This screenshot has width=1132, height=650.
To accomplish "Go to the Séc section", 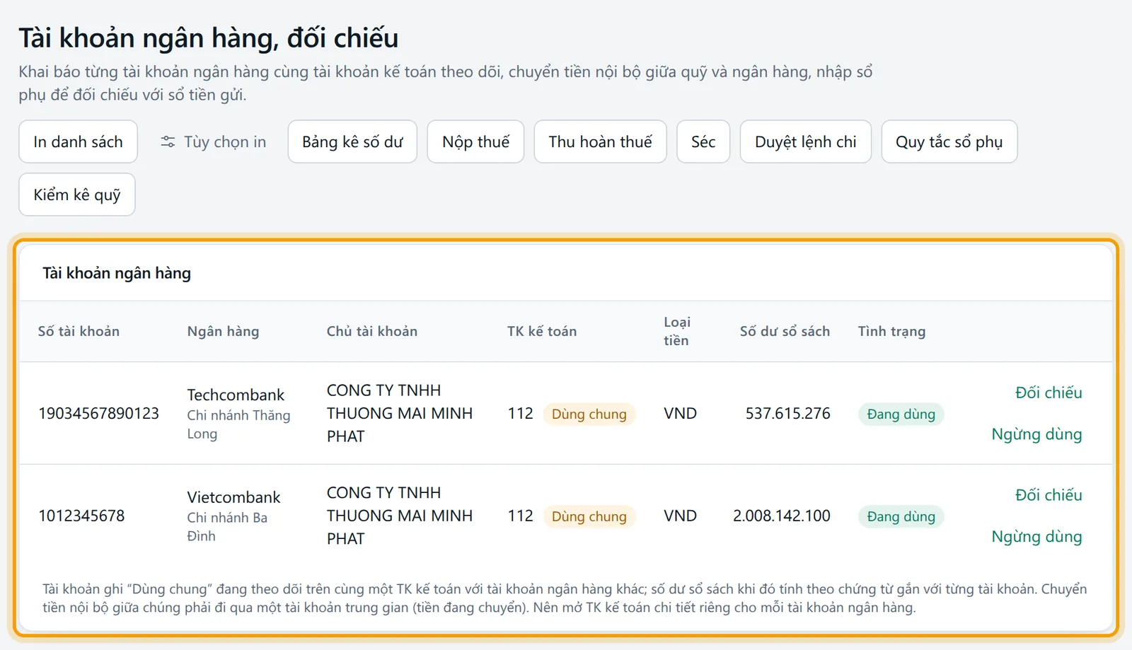I will pyautogui.click(x=703, y=141).
